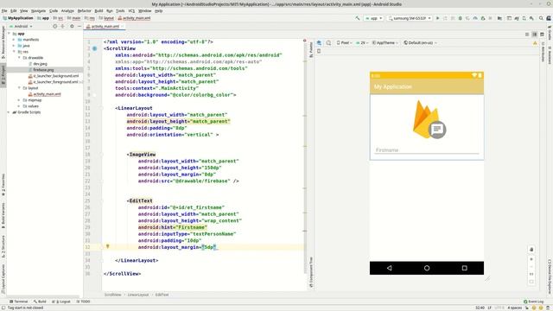553x311 pixels.
Task: Click the Profile app icon in toolbar
Action: coord(475,18)
